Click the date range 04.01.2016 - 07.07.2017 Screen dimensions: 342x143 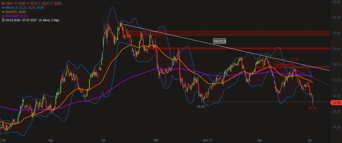click(21, 20)
